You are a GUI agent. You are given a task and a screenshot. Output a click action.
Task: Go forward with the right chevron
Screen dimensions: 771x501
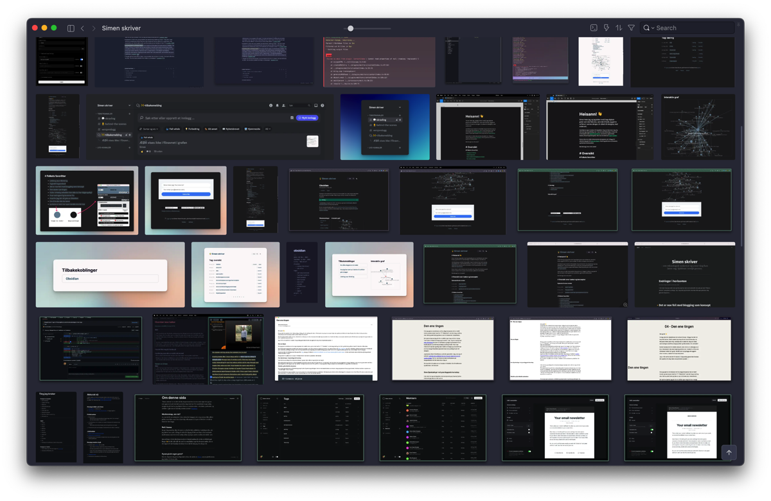click(x=94, y=28)
